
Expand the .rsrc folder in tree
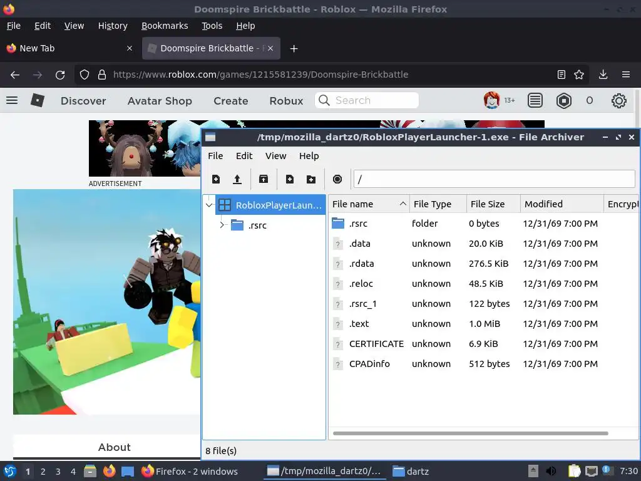click(x=222, y=225)
